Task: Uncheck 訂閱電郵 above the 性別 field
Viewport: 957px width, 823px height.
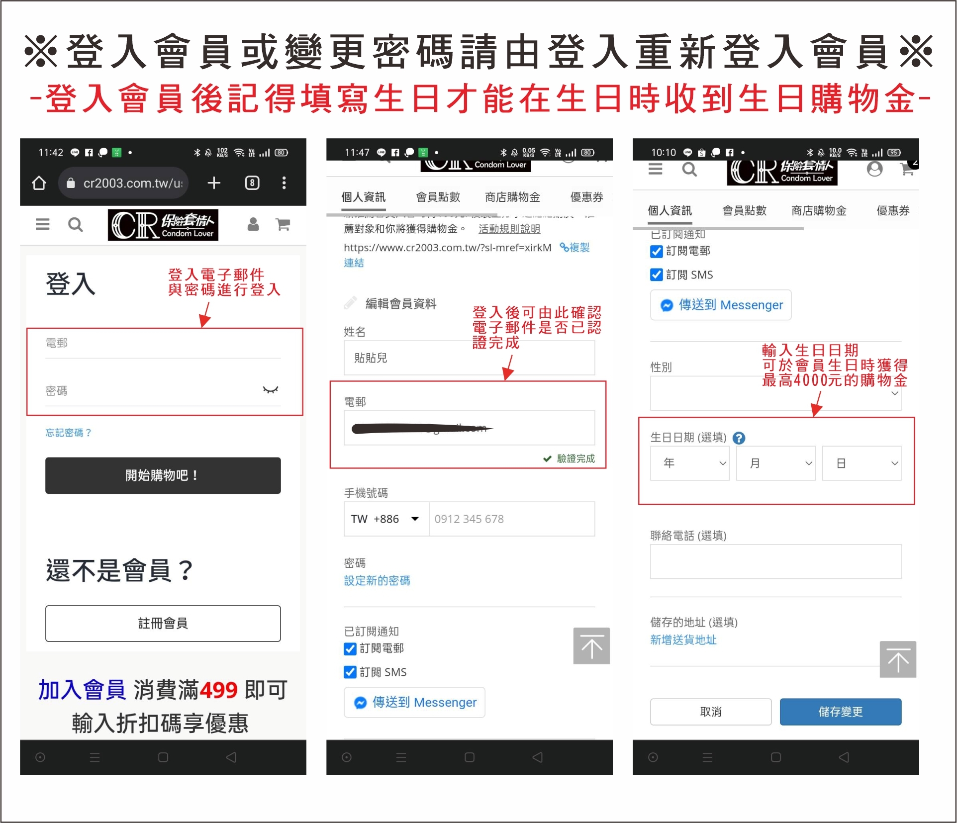Action: pyautogui.click(x=657, y=251)
